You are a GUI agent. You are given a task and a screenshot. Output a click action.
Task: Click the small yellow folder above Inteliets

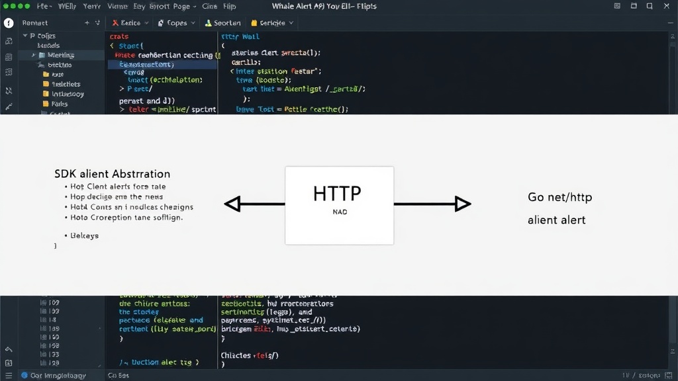46,74
